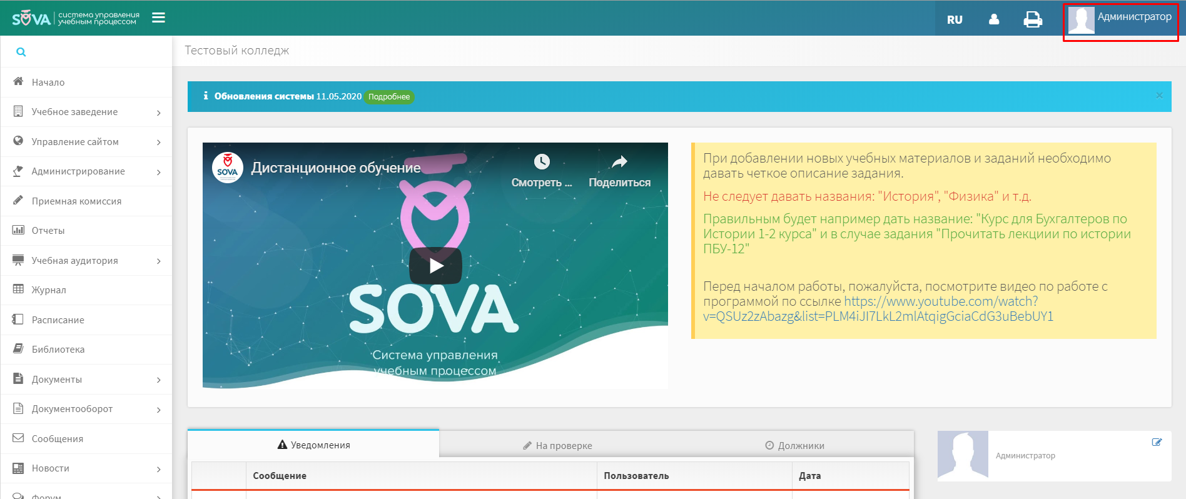
Task: Switch to the Должники tab
Action: [x=794, y=446]
